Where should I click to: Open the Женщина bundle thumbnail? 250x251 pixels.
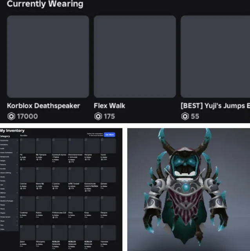point(43,233)
